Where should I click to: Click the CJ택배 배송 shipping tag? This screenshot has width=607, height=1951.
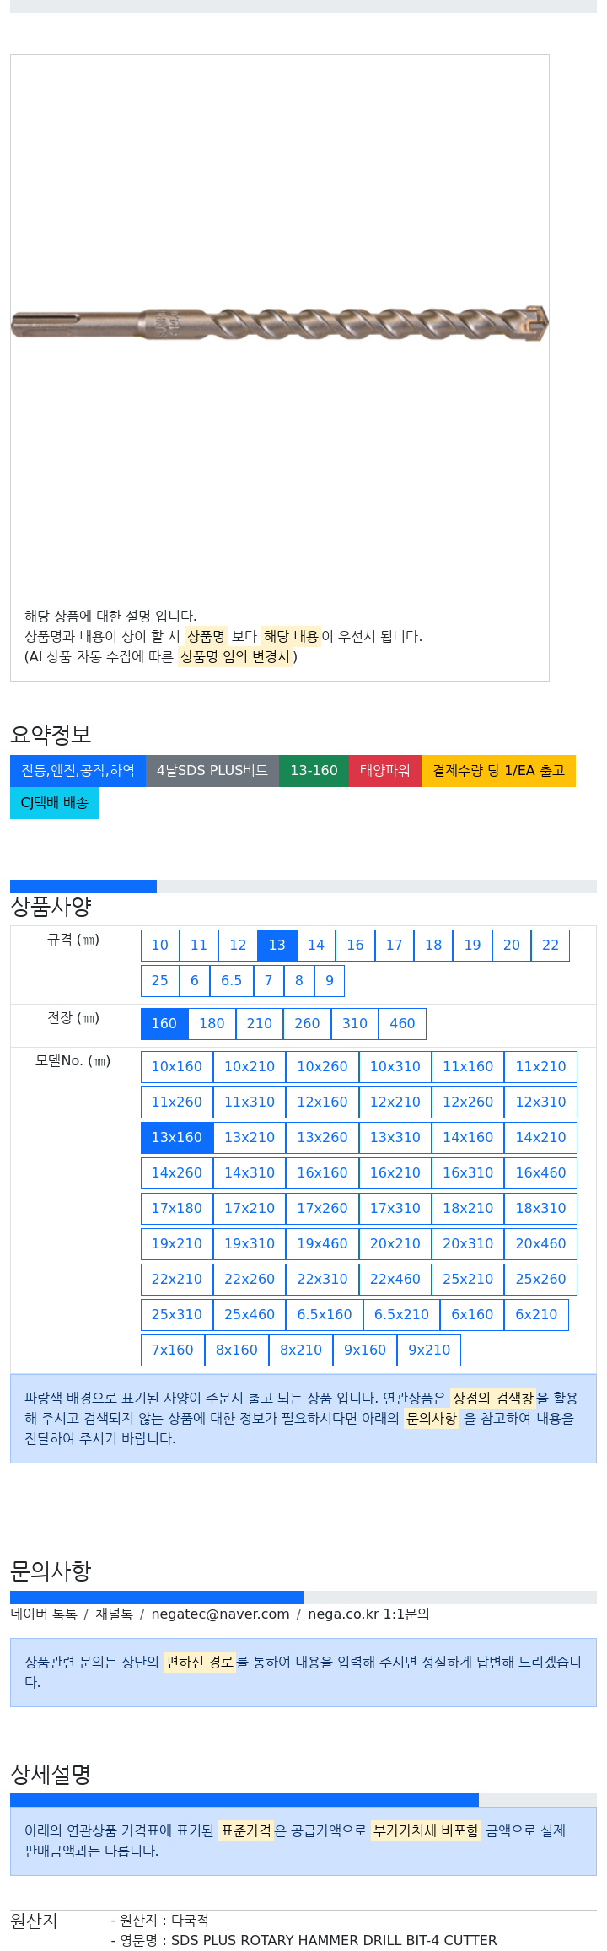pyautogui.click(x=55, y=802)
